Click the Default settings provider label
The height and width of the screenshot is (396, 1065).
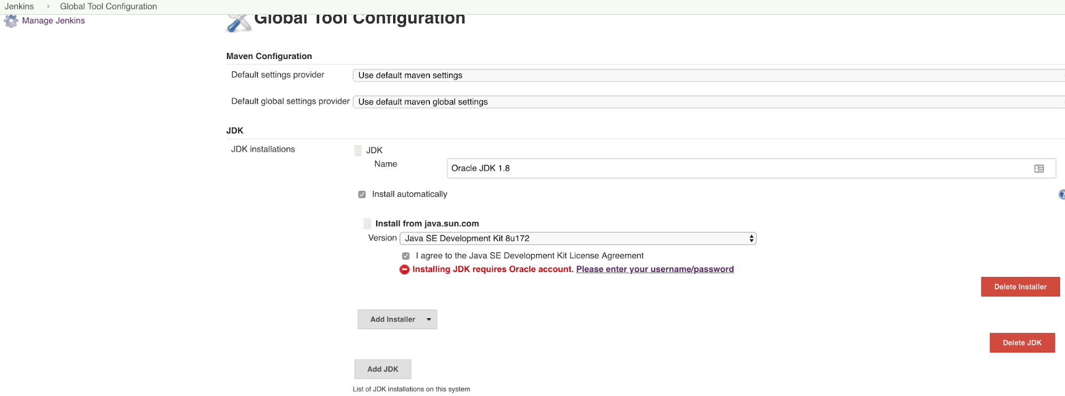point(278,75)
